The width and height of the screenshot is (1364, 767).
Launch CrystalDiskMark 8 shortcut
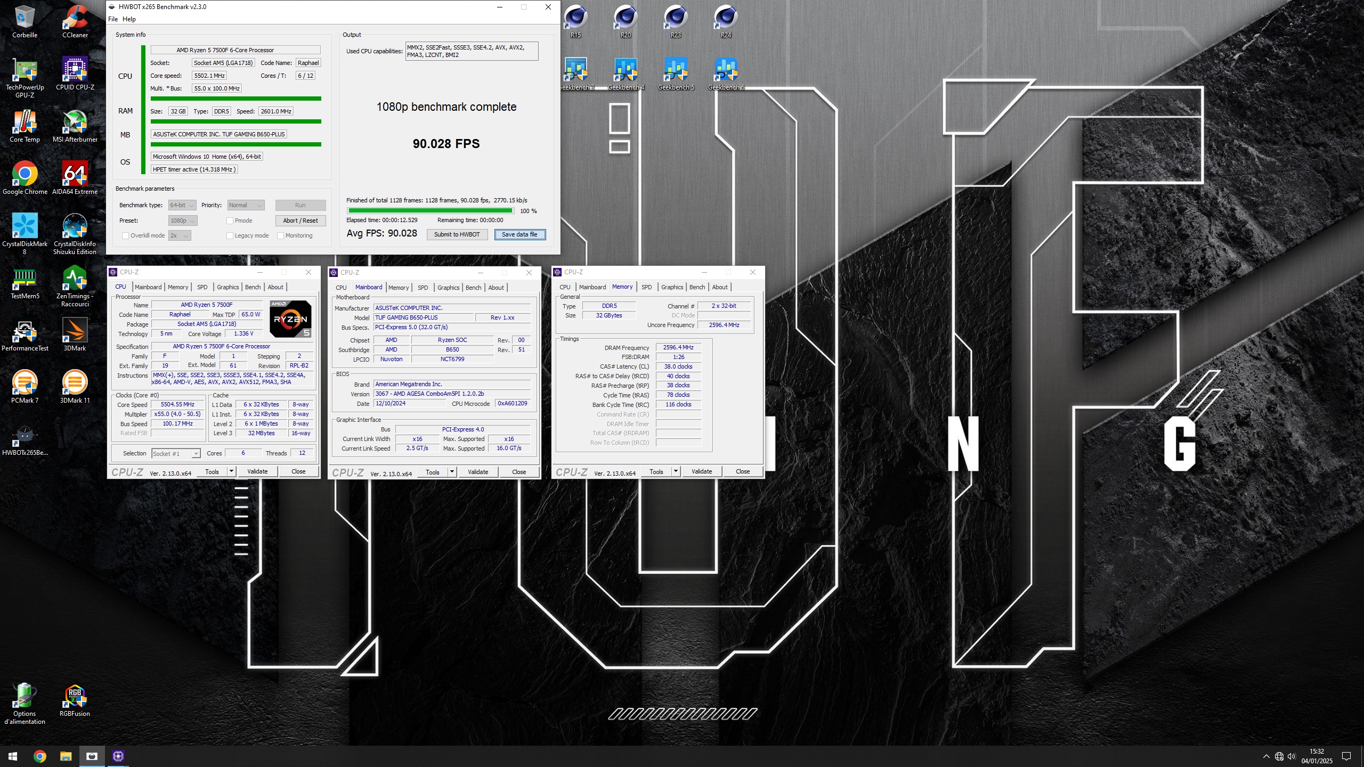pyautogui.click(x=25, y=234)
